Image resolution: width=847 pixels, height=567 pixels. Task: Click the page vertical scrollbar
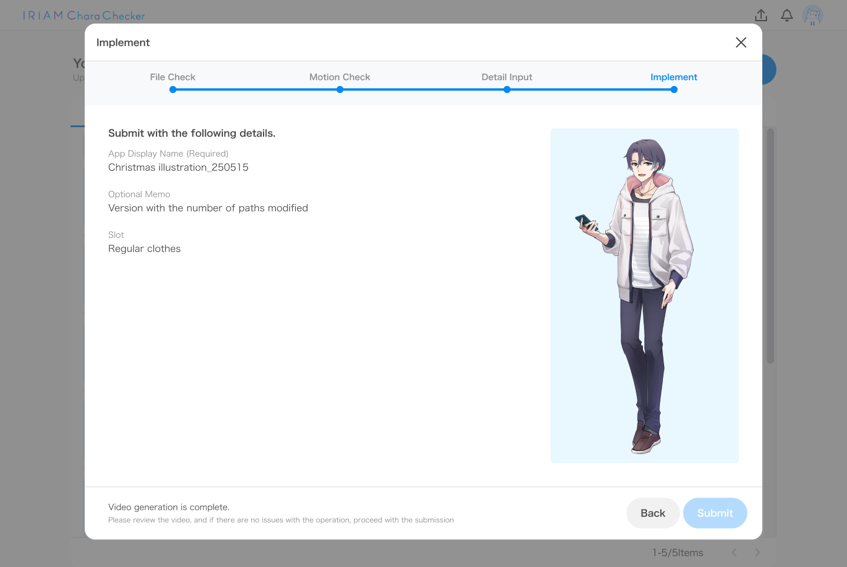[771, 246]
